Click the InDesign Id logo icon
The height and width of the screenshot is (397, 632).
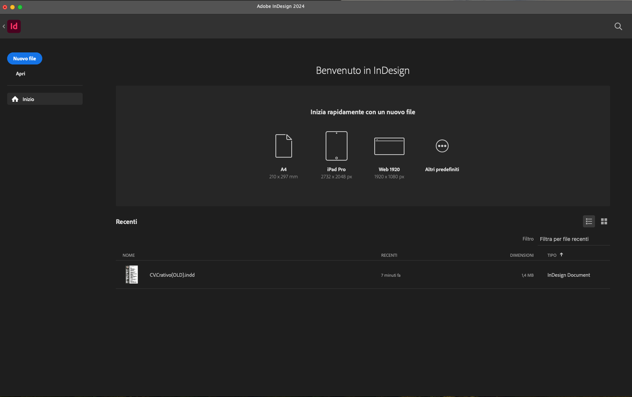(x=14, y=26)
